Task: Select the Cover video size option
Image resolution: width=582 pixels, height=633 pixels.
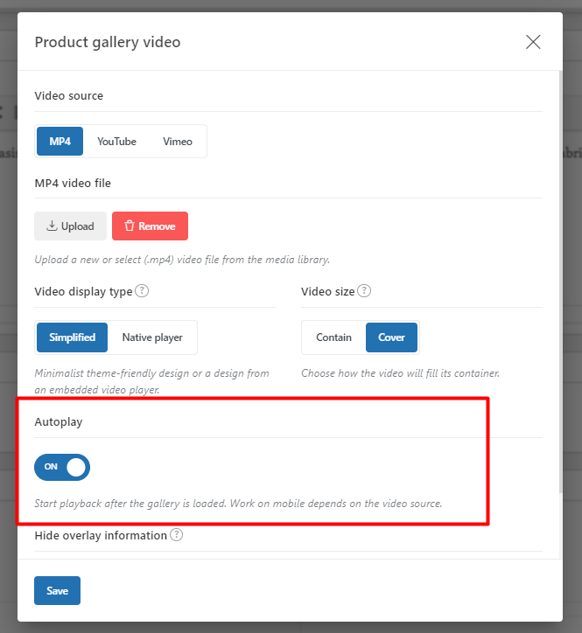Action: pos(391,337)
